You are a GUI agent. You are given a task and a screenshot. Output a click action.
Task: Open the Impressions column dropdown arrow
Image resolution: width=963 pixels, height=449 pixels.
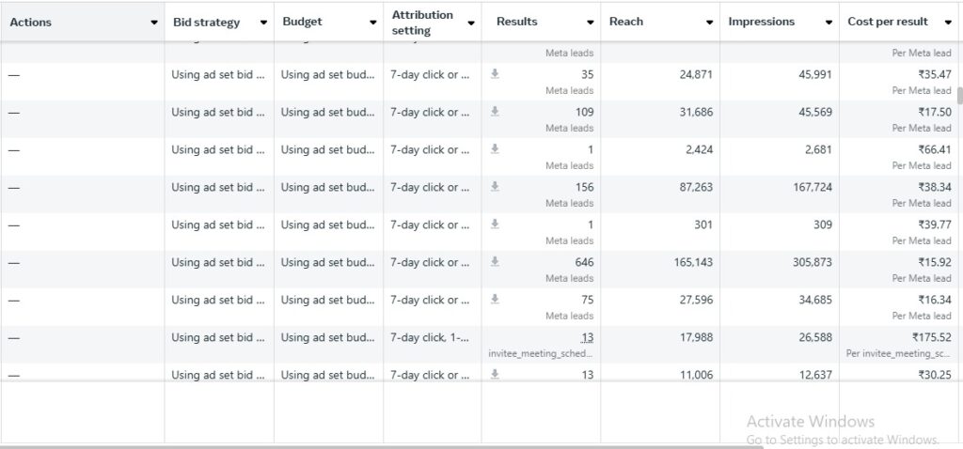[829, 23]
